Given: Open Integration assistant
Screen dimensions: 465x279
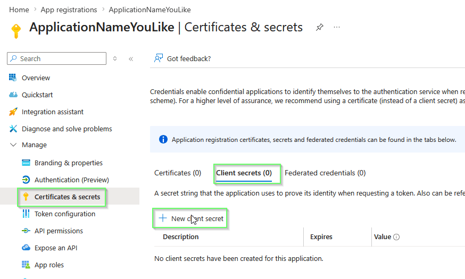Looking at the screenshot, I should [53, 112].
